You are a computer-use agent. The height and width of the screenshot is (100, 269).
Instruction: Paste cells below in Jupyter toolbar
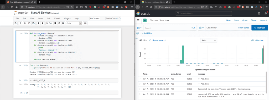point(33,23)
